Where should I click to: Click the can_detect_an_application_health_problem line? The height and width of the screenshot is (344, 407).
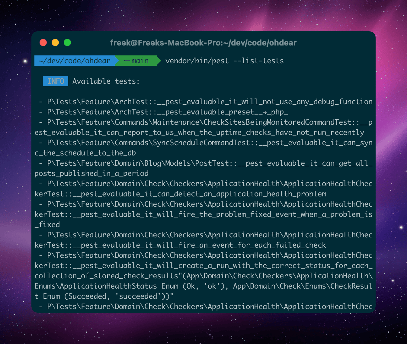pos(180,194)
